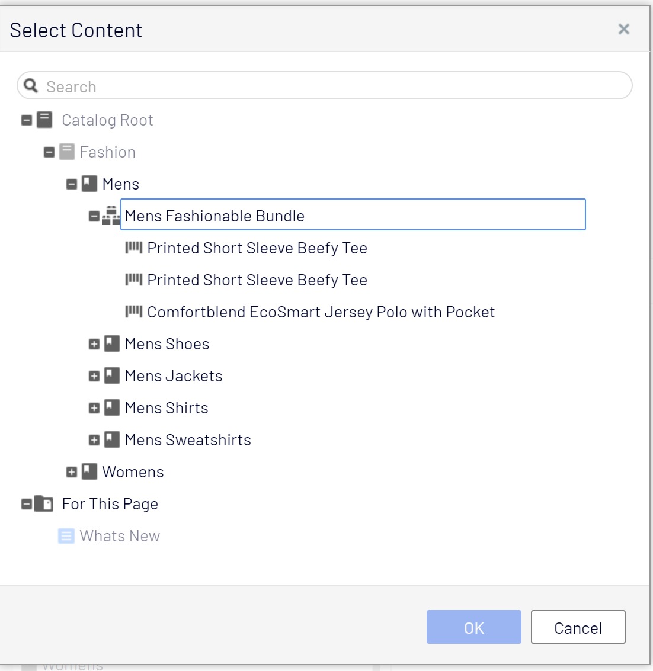Screen dimensions: 653x671
Task: Expand the Womens category
Action: pos(72,472)
